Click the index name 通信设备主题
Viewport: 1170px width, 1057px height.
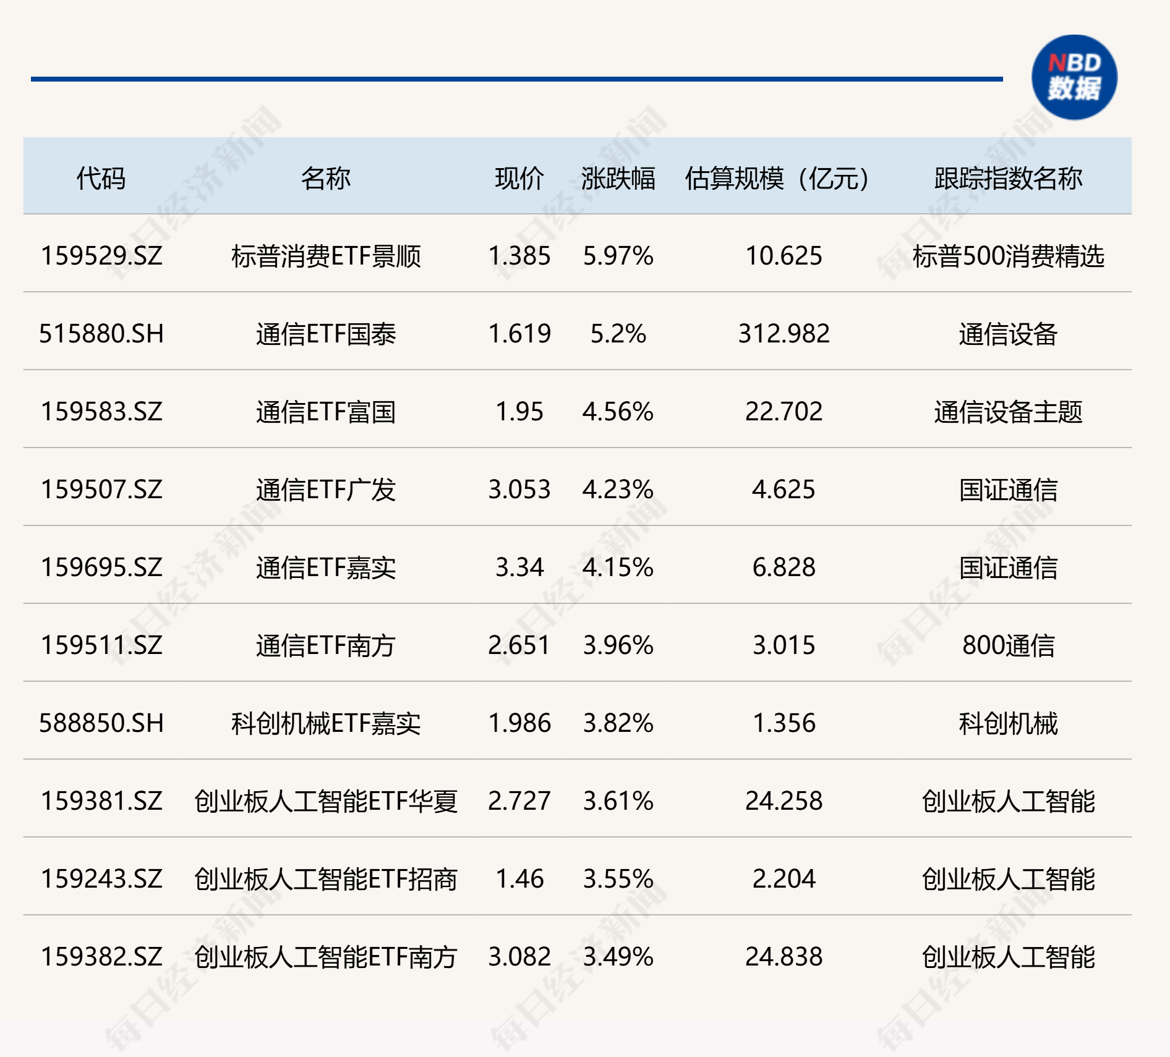(1008, 412)
